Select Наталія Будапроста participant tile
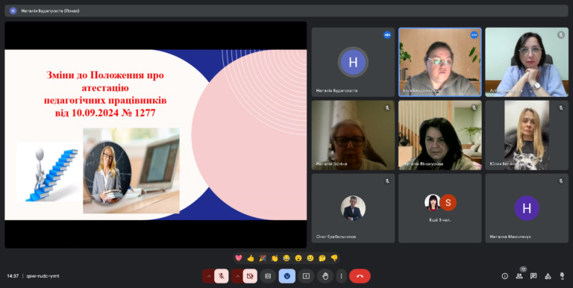573x288 pixels. pyautogui.click(x=353, y=62)
